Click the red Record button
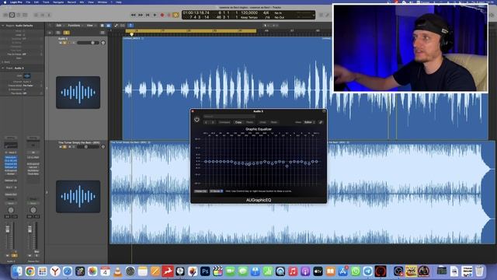497x280 pixels. (x=162, y=15)
